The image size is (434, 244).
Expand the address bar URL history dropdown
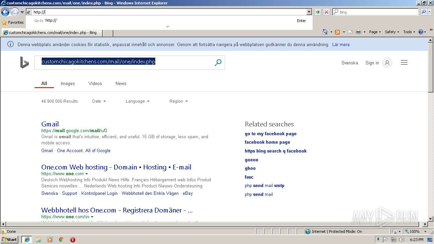coord(309,12)
